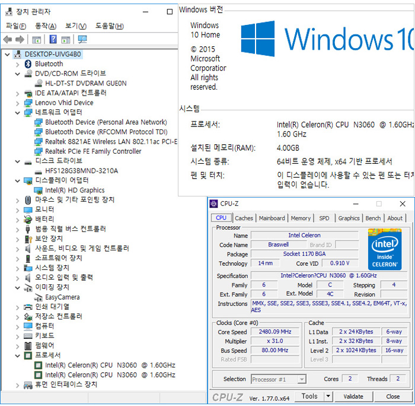Click the Lenovo Vhid Device icon
This screenshot has width=415, height=406.
coord(28,103)
